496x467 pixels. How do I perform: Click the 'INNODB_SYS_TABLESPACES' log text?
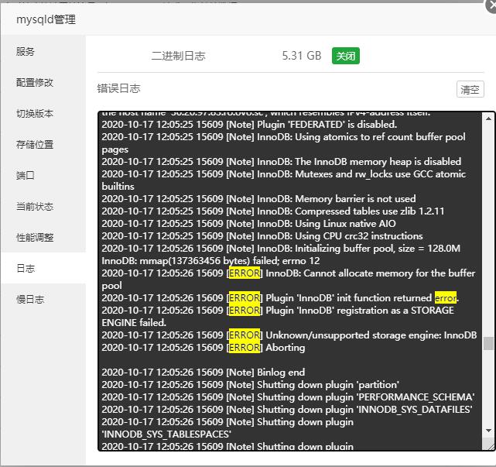pos(166,434)
